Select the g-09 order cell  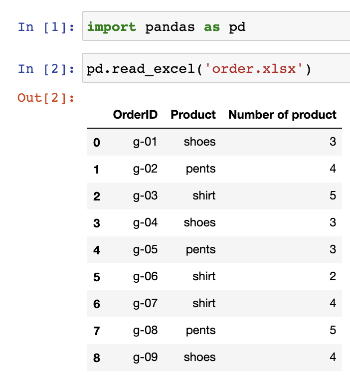(145, 357)
